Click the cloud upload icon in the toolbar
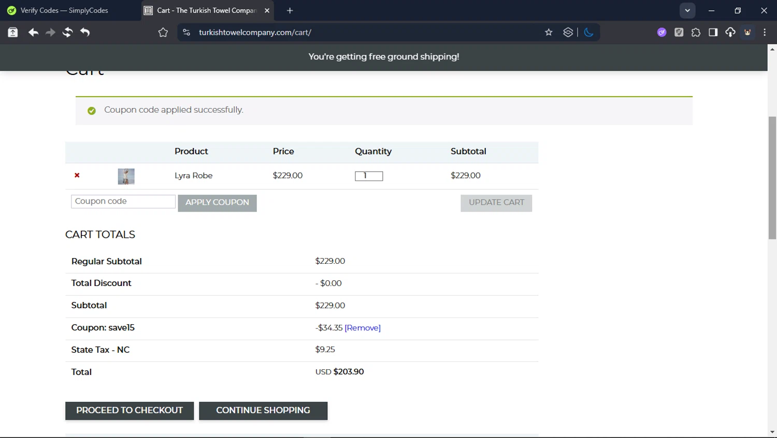Image resolution: width=777 pixels, height=438 pixels. [x=730, y=33]
